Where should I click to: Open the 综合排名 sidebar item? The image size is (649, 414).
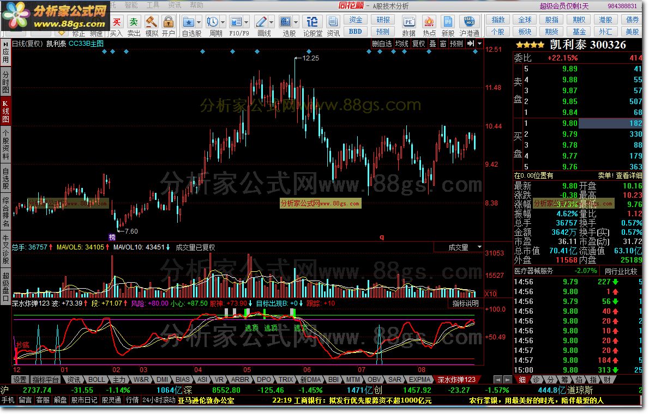(x=6, y=212)
